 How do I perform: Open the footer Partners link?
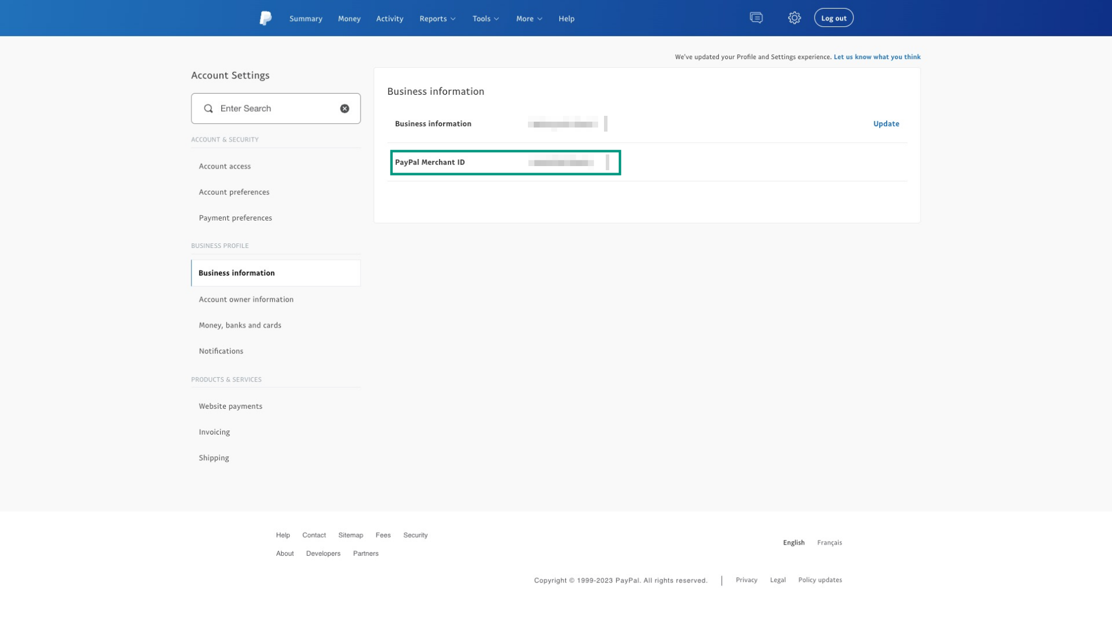pos(365,553)
